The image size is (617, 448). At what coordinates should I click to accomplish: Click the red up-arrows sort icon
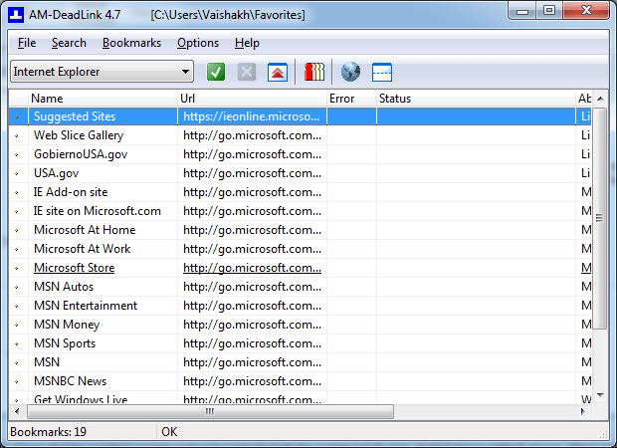click(x=278, y=72)
